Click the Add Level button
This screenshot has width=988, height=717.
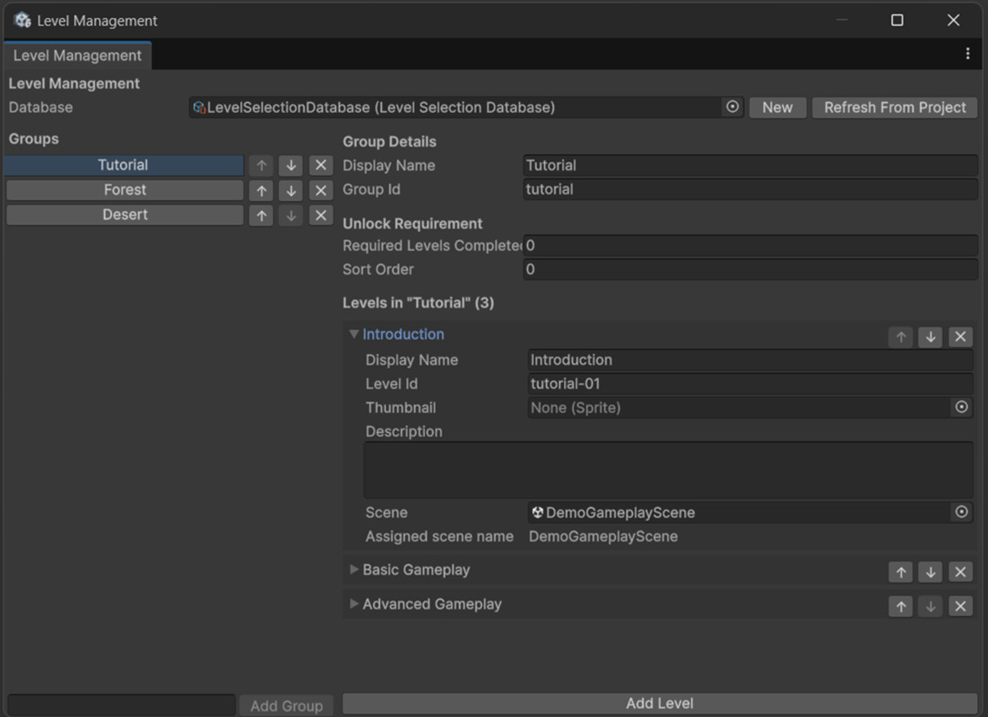660,704
